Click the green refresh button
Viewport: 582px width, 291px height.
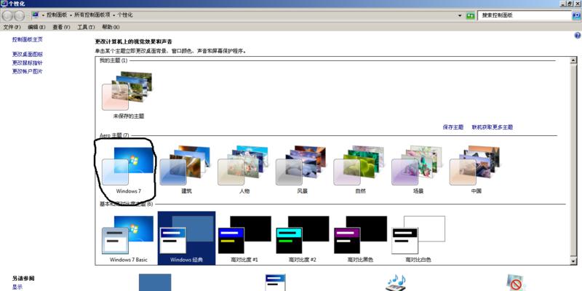(470, 15)
